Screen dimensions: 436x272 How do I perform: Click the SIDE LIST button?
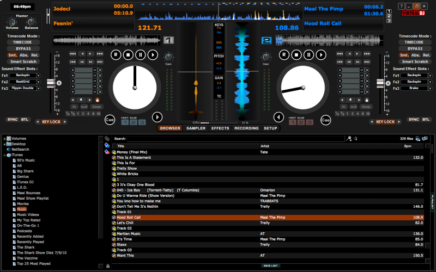270,265
